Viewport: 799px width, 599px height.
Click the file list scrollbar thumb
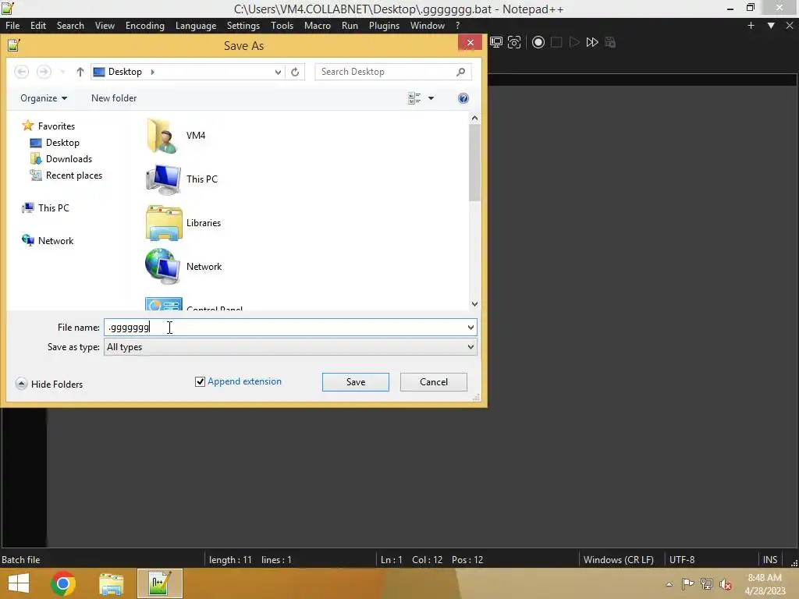coord(474,162)
